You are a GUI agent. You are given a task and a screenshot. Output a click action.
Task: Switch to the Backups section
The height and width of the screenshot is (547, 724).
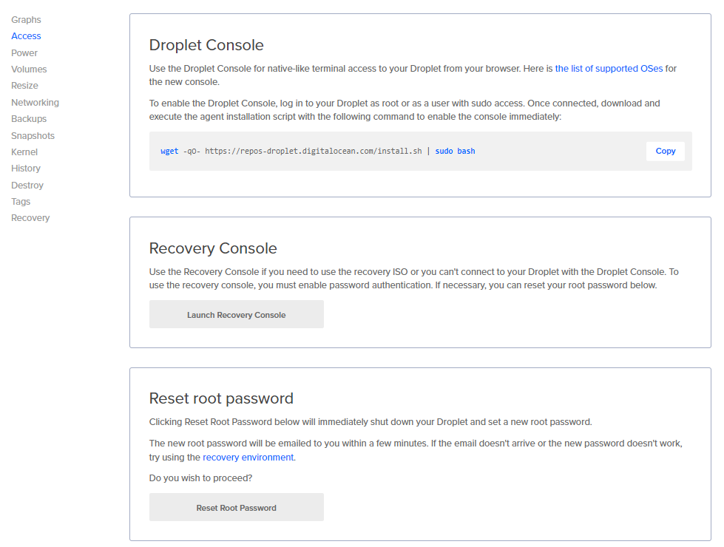pyautogui.click(x=29, y=119)
